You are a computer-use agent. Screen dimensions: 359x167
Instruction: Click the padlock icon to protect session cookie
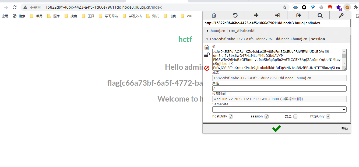(x=207, y=55)
